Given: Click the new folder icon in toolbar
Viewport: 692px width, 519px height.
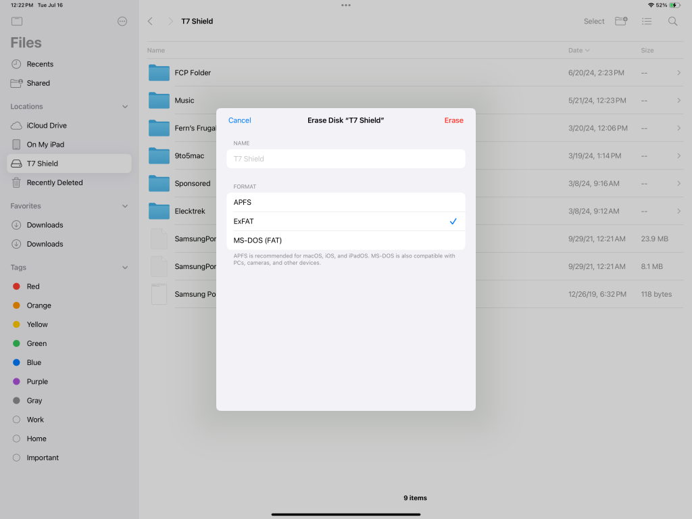Looking at the screenshot, I should pyautogui.click(x=621, y=22).
